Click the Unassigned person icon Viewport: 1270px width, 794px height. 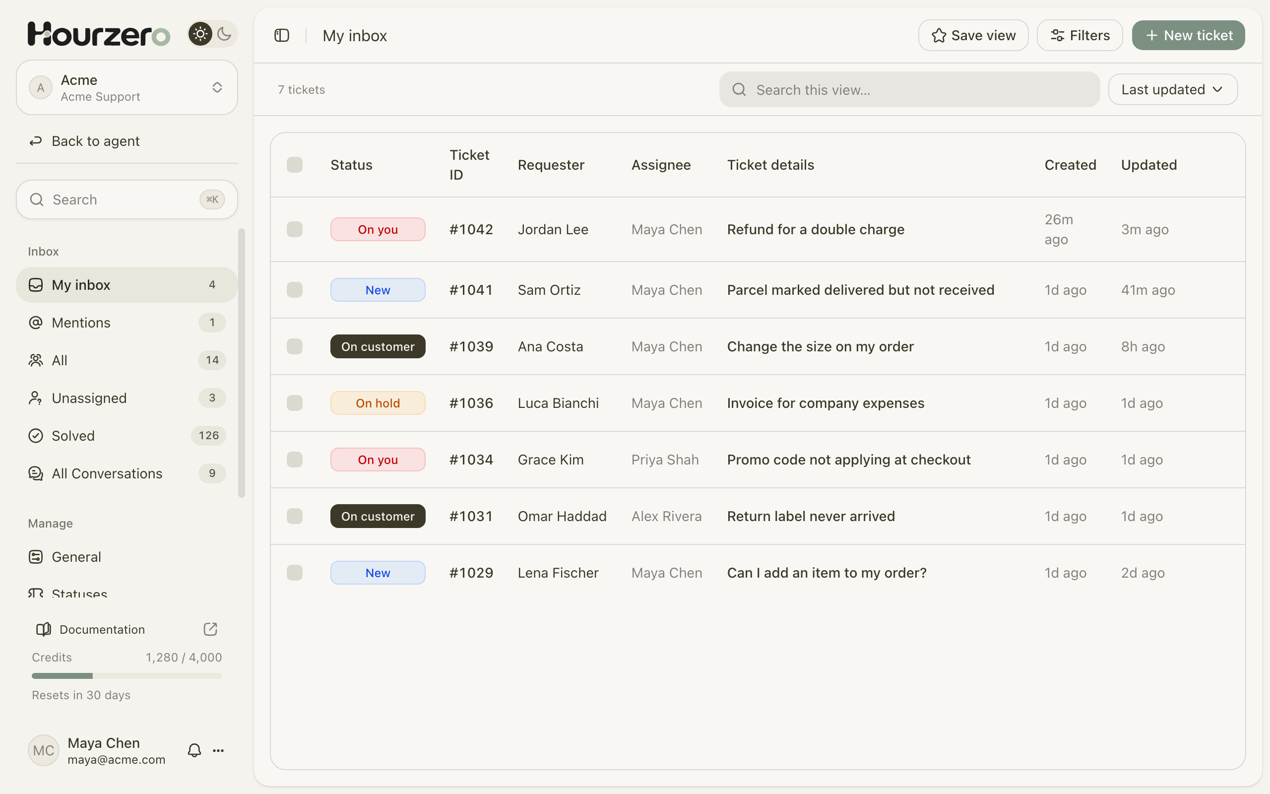click(36, 398)
